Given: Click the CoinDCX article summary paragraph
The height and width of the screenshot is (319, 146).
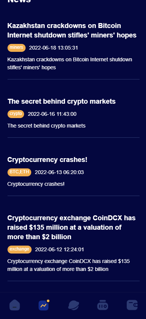Looking at the screenshot, I should tap(68, 265).
